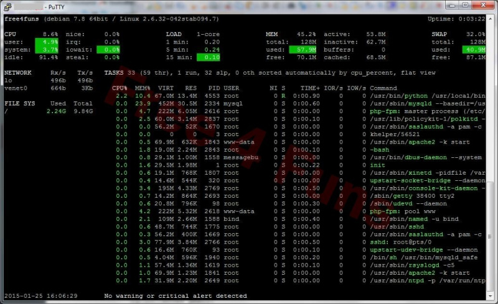498x304 pixels.
Task: Click the NETWORK section heading
Action: tap(17, 73)
